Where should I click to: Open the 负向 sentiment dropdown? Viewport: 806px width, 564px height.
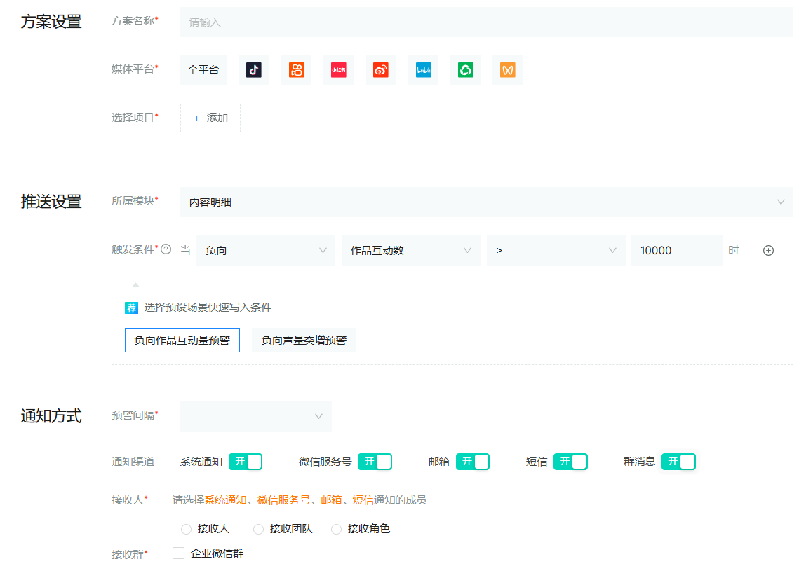[266, 250]
